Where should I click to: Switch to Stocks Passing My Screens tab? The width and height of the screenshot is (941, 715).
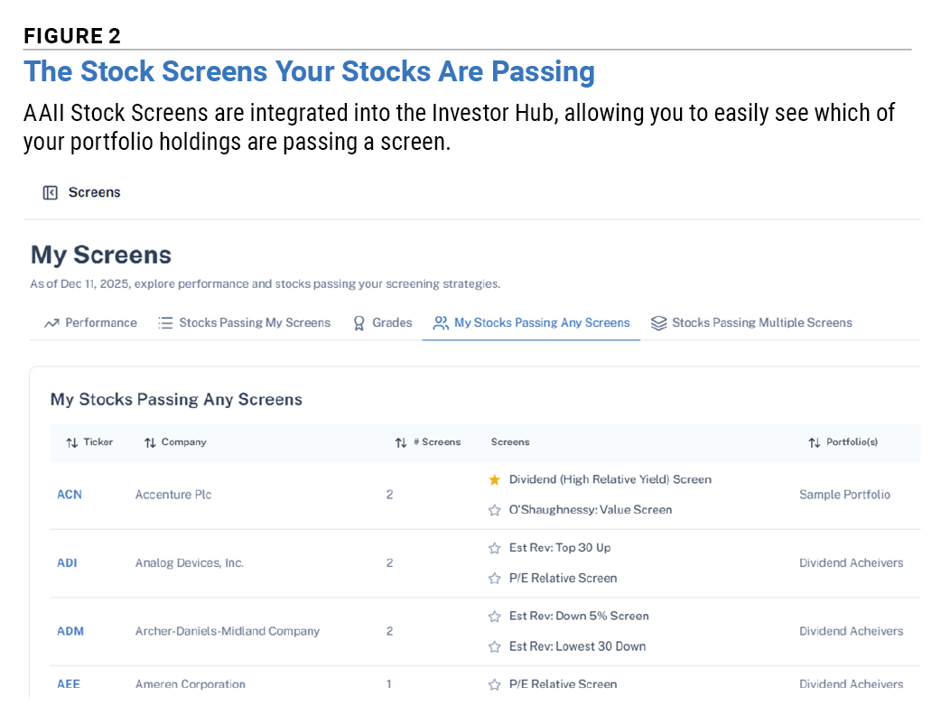244,322
